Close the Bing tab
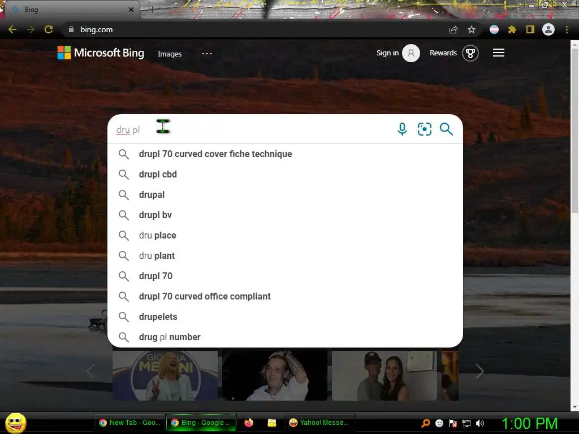Image resolution: width=579 pixels, height=434 pixels. 131,10
